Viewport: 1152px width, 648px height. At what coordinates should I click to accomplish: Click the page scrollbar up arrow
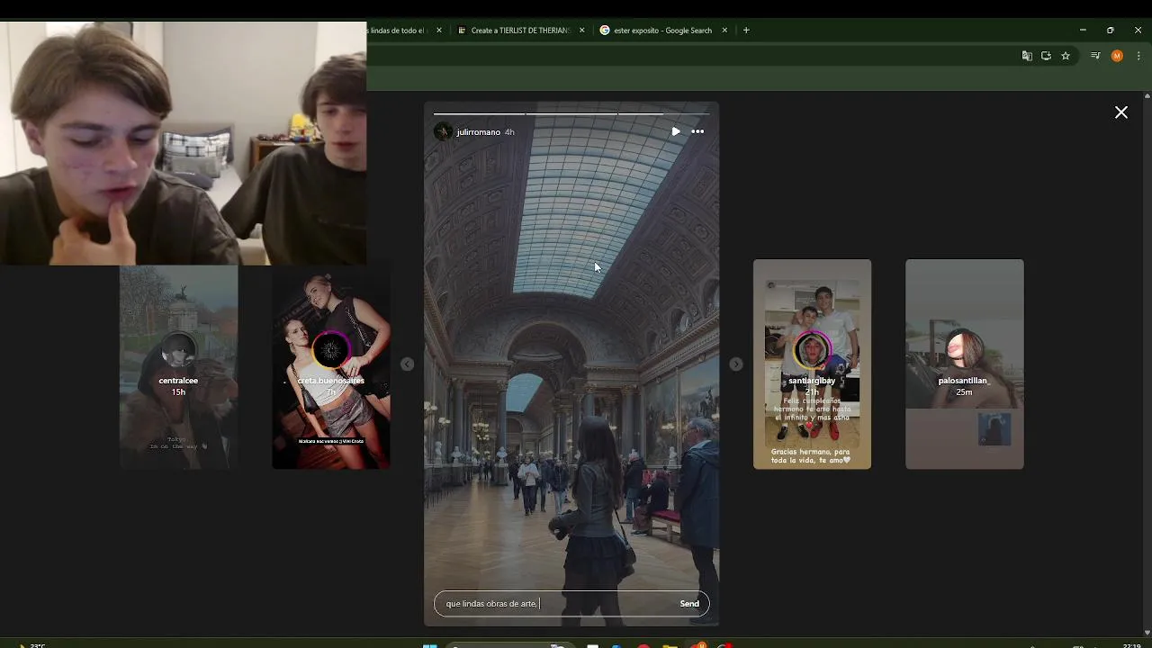[1147, 95]
